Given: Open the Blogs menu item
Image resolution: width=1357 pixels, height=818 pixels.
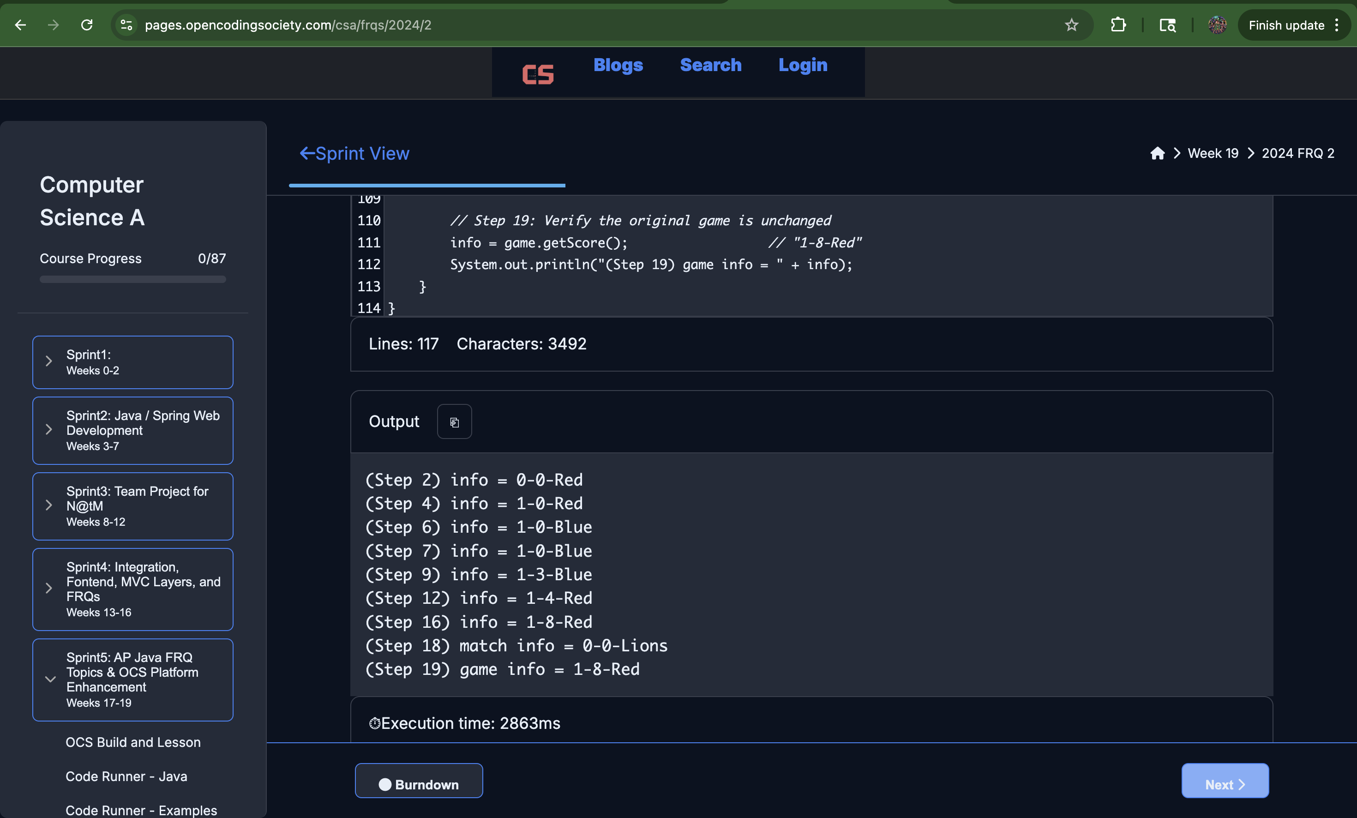Looking at the screenshot, I should tap(618, 65).
